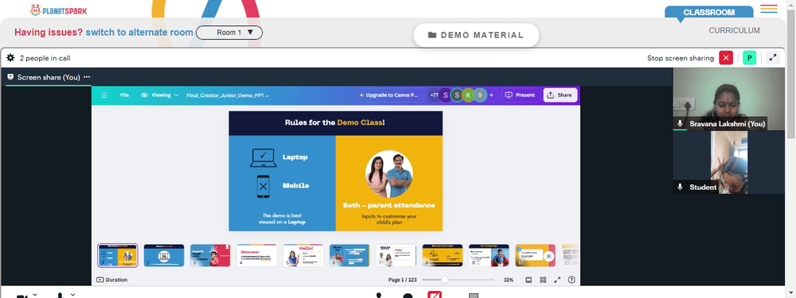
Task: Click the Rules for the Demo Class heading
Action: [334, 122]
